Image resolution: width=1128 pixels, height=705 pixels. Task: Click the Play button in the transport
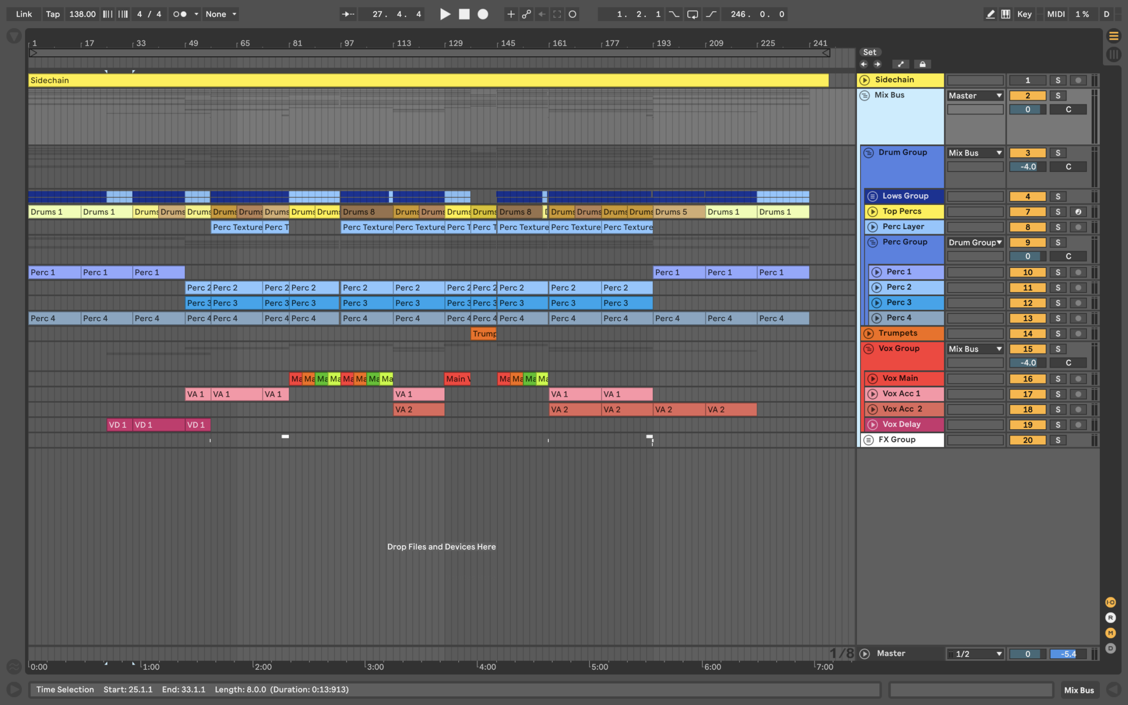pyautogui.click(x=445, y=14)
